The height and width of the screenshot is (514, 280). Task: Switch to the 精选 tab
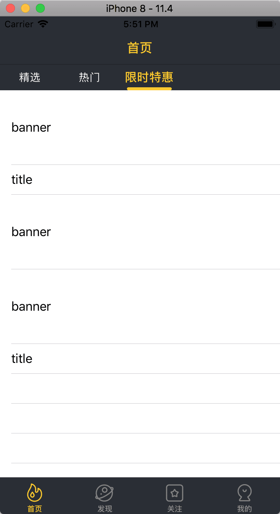click(29, 77)
